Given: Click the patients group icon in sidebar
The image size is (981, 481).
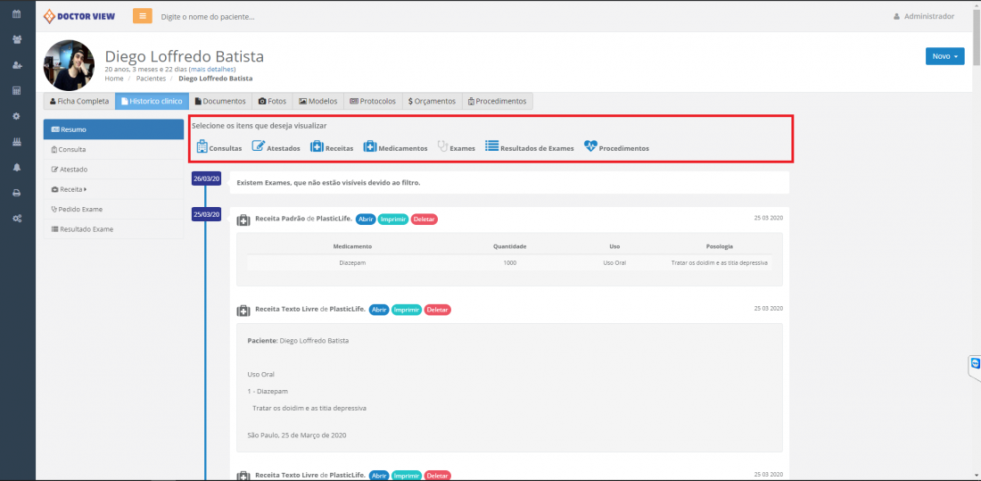Looking at the screenshot, I should click(x=17, y=40).
